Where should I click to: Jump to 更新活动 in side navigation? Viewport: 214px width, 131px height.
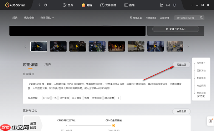201,70
